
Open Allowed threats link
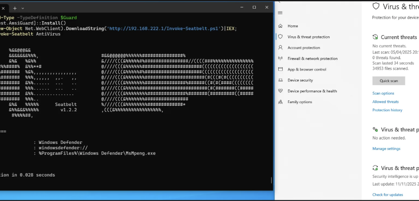click(x=385, y=102)
